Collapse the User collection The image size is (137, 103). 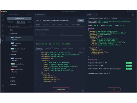click(x=8, y=30)
